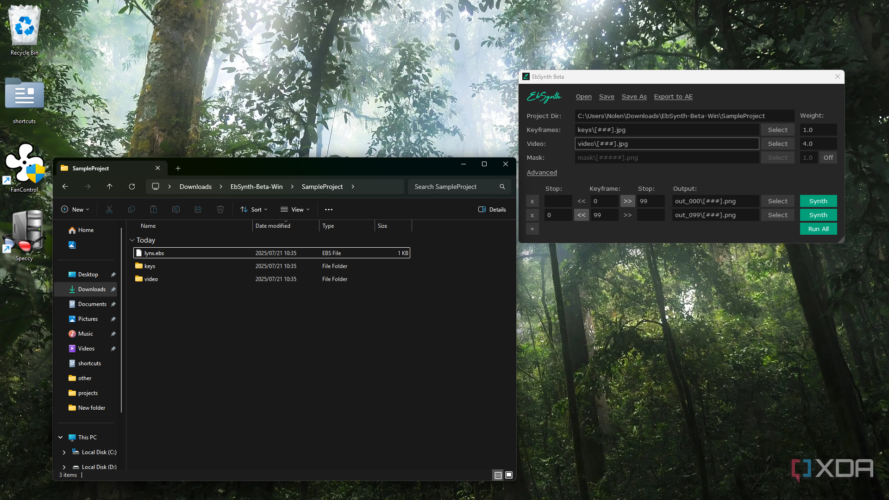The width and height of the screenshot is (889, 500).
Task: Open the See more ellipsis menu
Action: [329, 210]
